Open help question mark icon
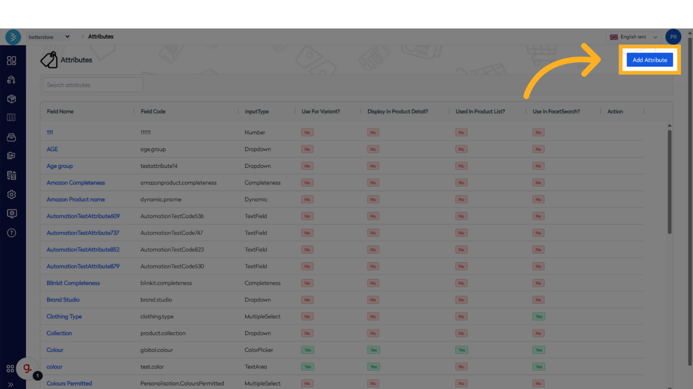 12,233
